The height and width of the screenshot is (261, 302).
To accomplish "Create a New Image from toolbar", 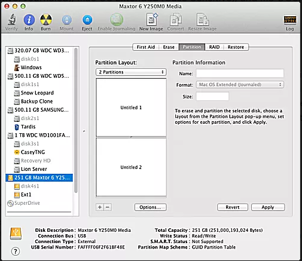I will pos(152,19).
